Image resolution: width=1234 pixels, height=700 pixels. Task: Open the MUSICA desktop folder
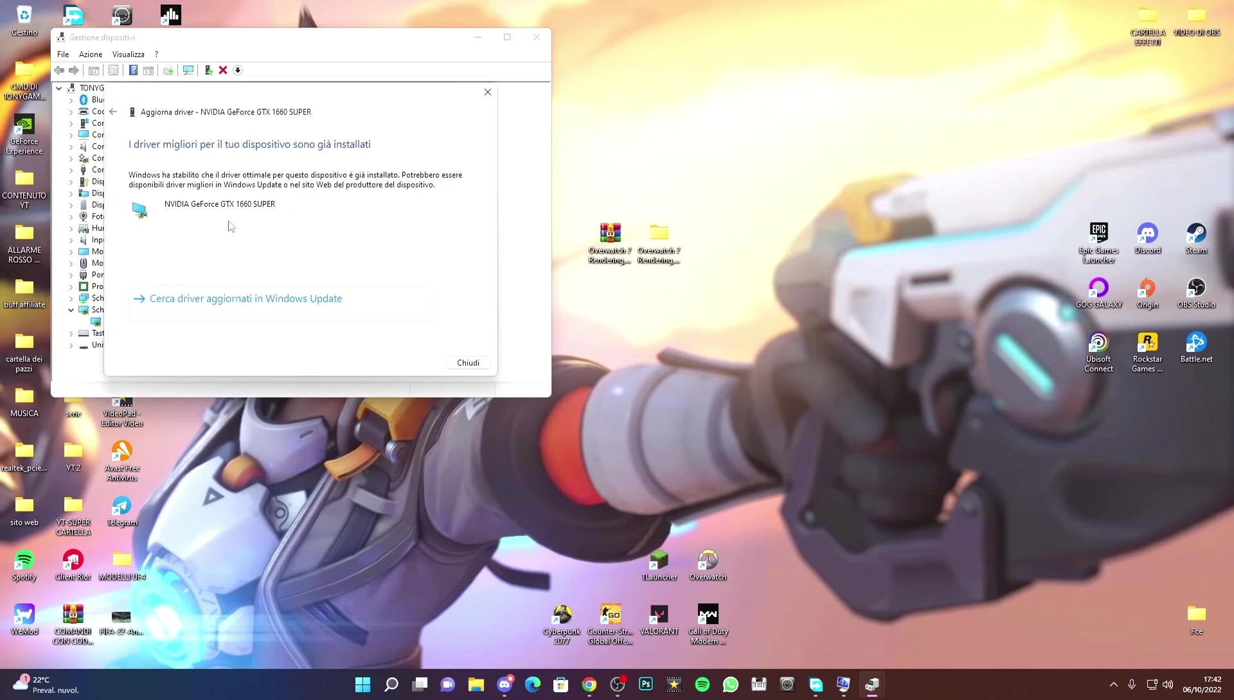24,402
